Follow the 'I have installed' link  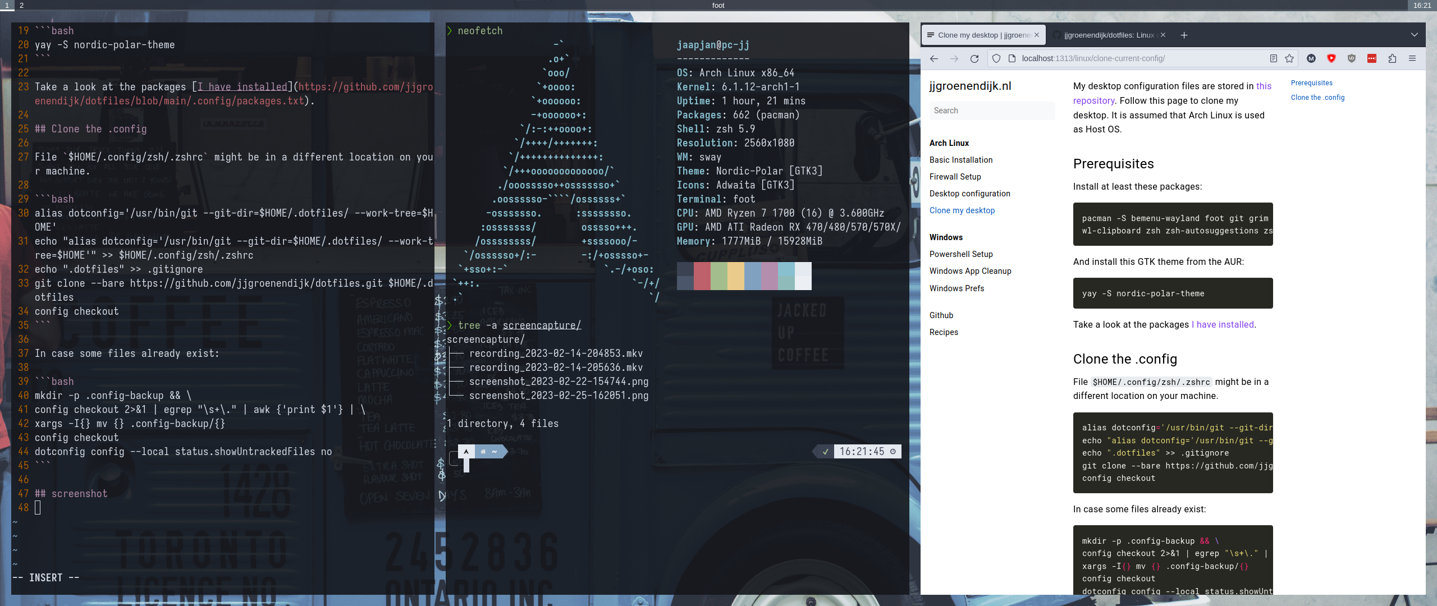(x=1223, y=324)
